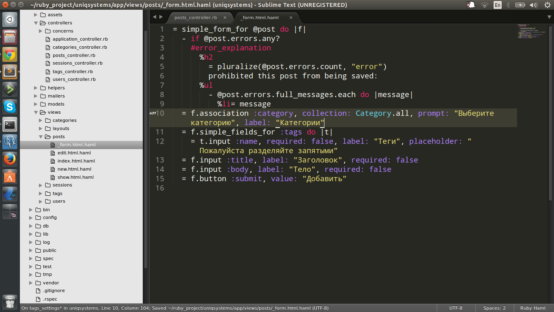The image size is (554, 312).
Task: Change Ruby Haml syntax setting
Action: [533, 308]
